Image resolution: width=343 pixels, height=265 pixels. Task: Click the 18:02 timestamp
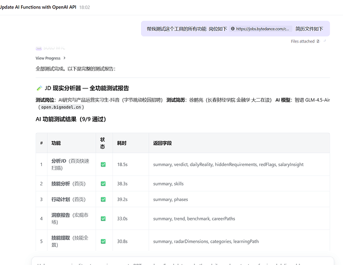pos(84,7)
